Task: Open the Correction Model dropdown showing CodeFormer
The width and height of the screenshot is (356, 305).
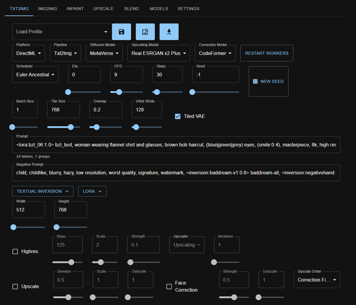Action: pyautogui.click(x=215, y=53)
